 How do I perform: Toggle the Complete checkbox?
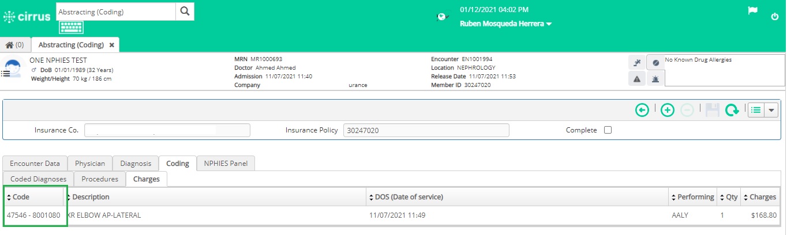point(608,130)
